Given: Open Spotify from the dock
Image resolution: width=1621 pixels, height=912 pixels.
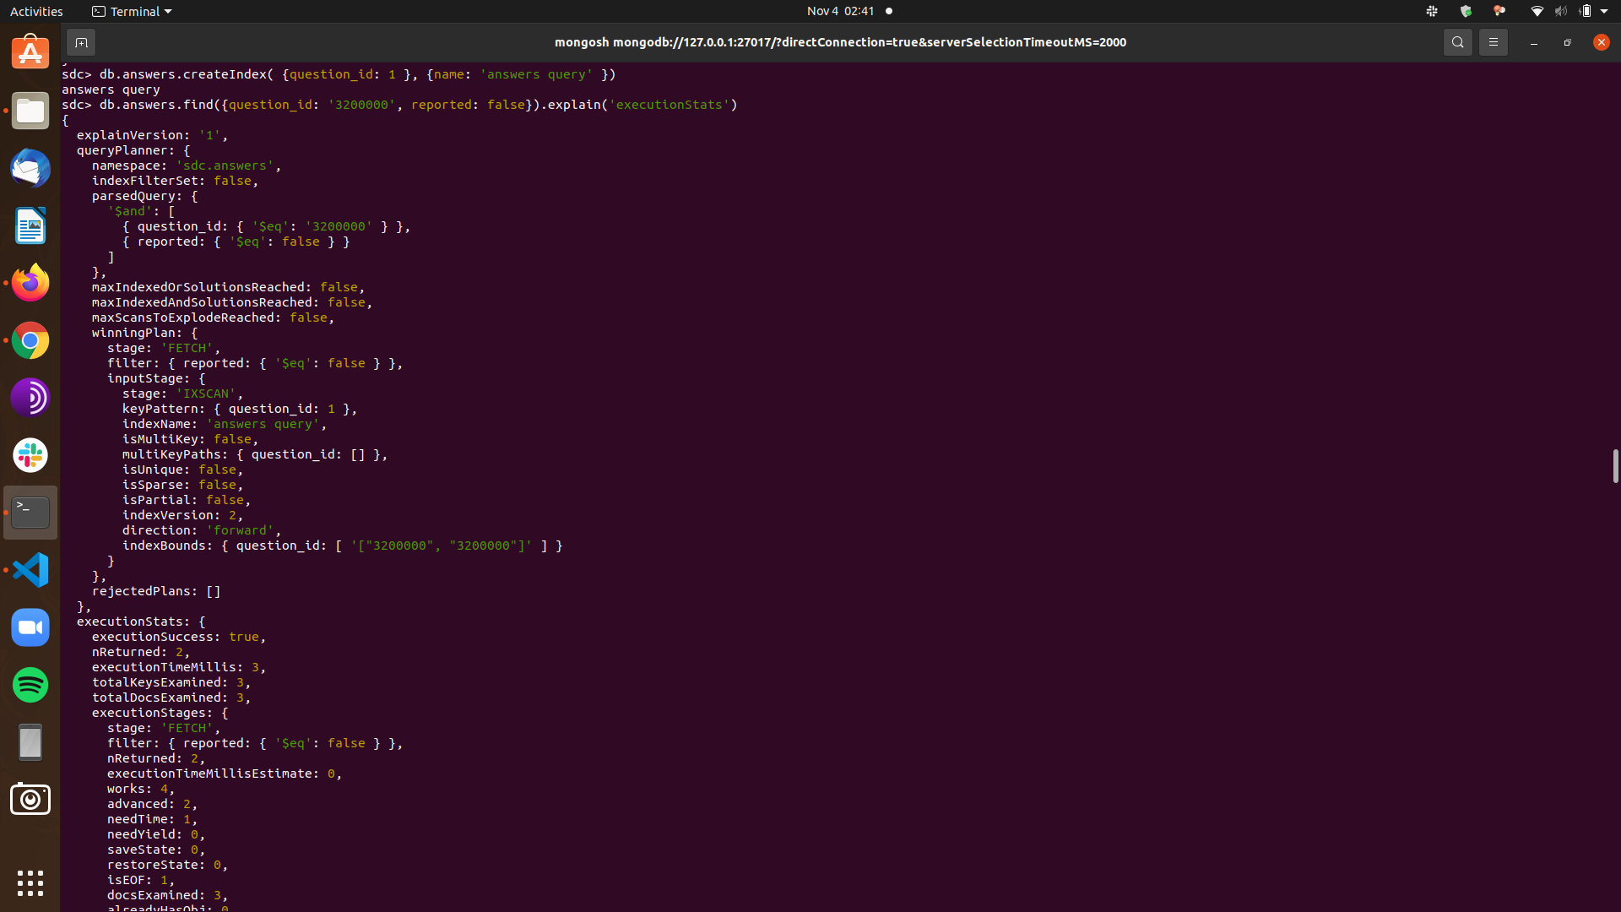Looking at the screenshot, I should click(30, 685).
